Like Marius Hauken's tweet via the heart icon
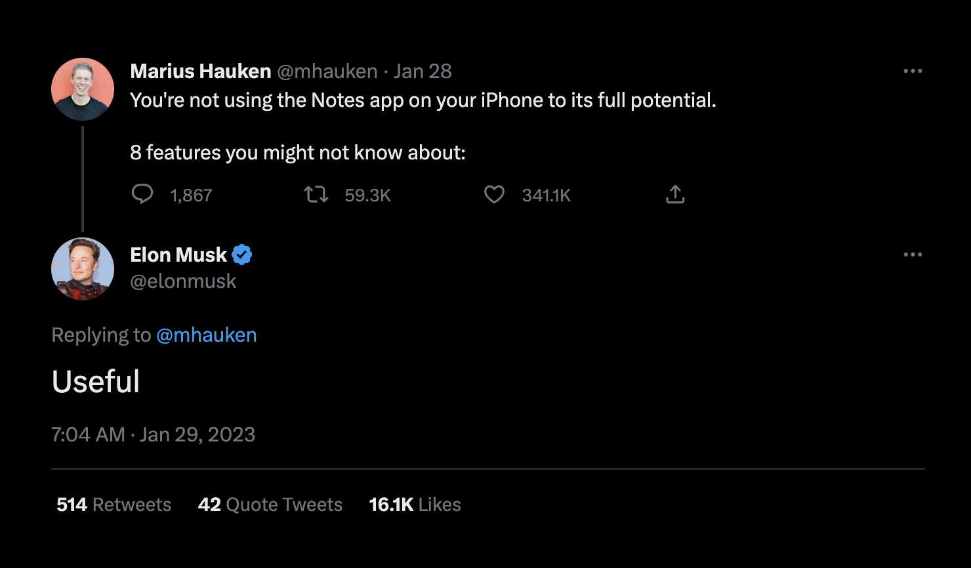 click(494, 194)
